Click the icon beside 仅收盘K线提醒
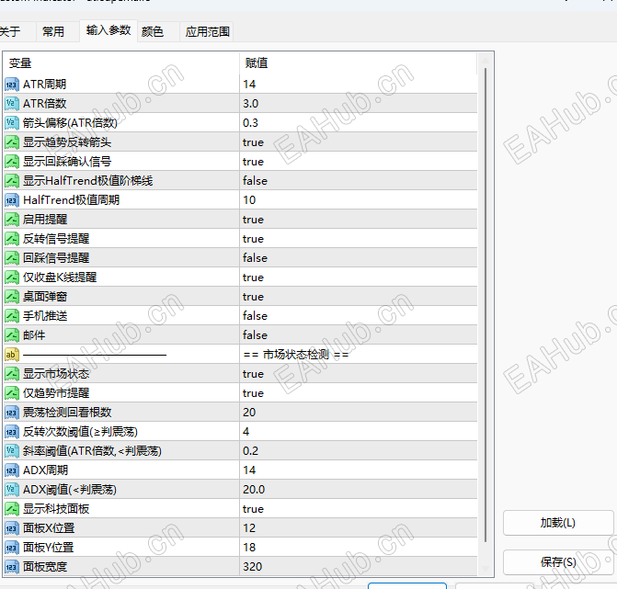 pyautogui.click(x=12, y=278)
